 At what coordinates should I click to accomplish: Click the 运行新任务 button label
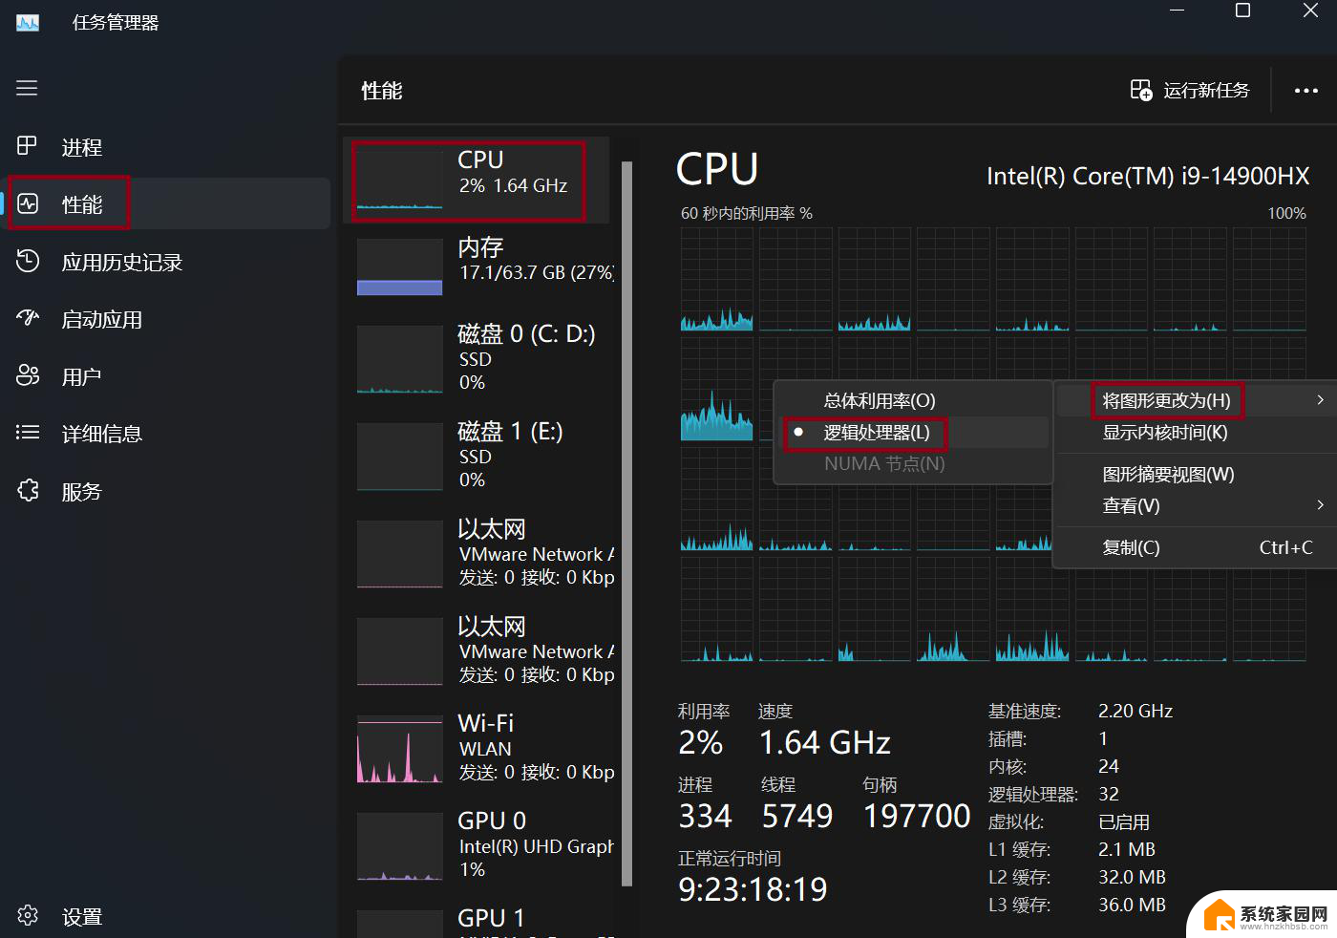1206,90
